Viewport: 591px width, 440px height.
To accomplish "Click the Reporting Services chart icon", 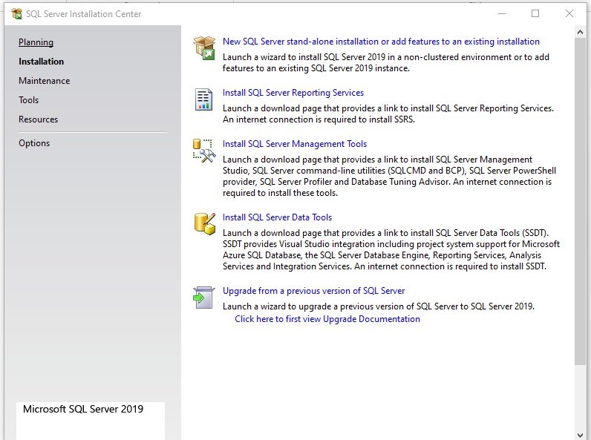I will 203,99.
